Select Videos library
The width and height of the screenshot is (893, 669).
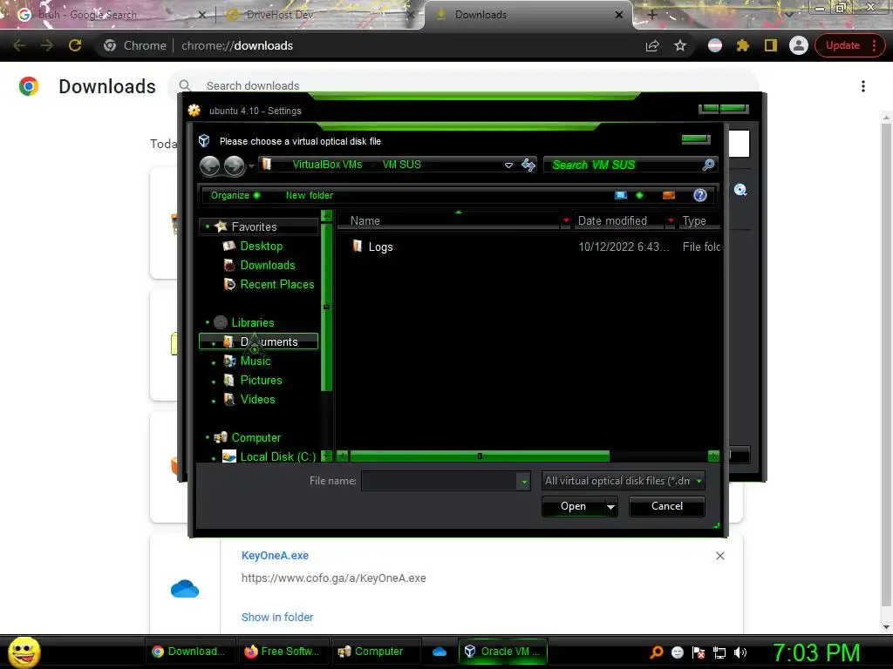pos(257,399)
